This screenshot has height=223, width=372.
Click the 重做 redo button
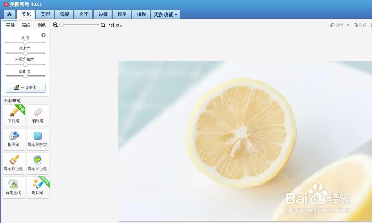360,25
